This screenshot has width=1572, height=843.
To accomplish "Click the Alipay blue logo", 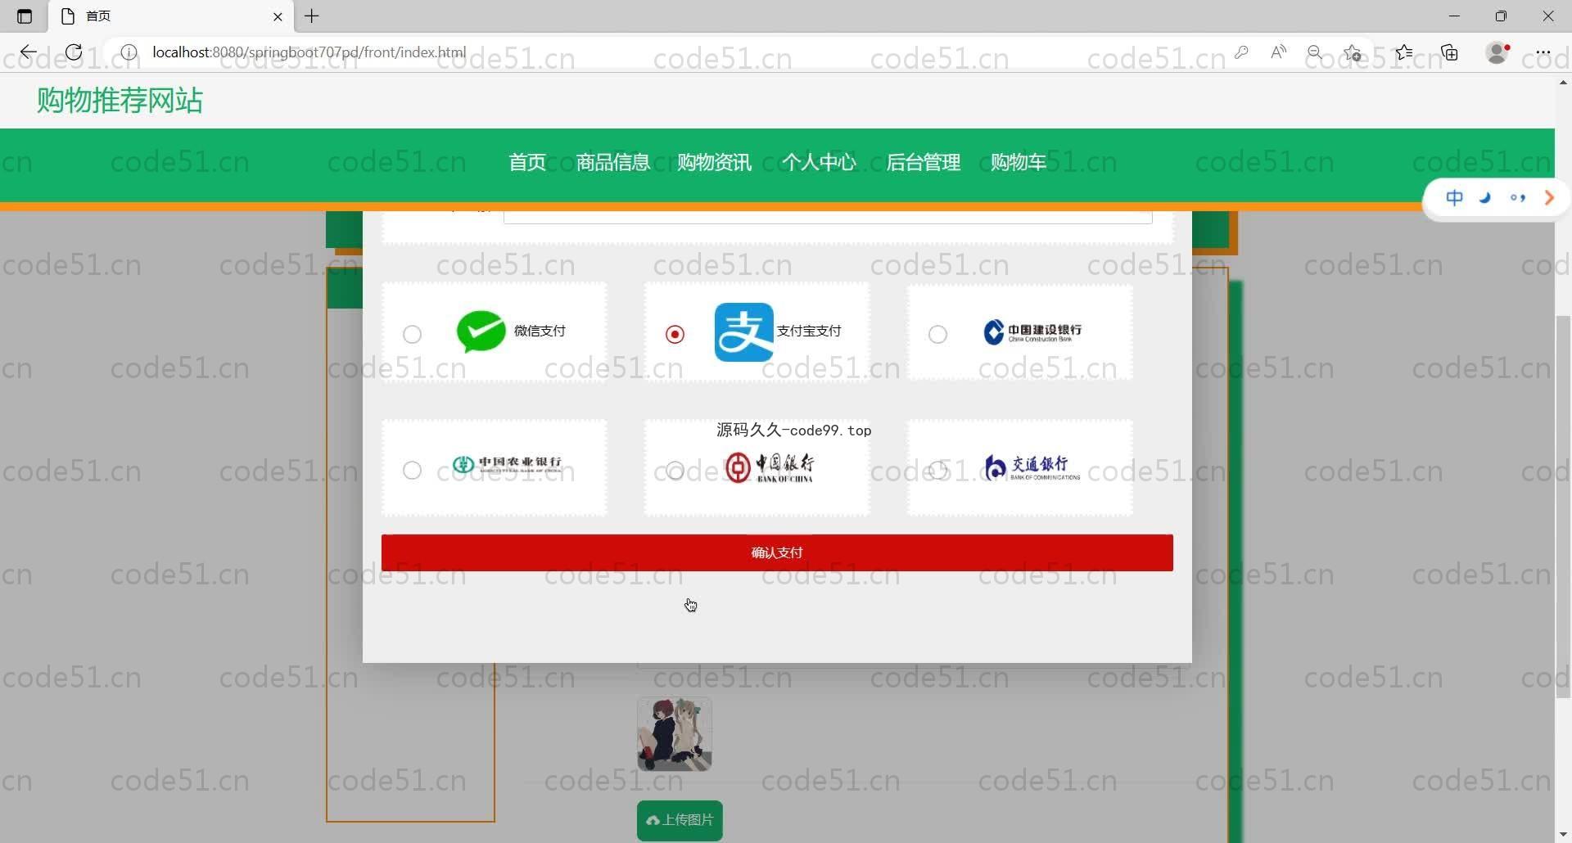I will point(743,331).
